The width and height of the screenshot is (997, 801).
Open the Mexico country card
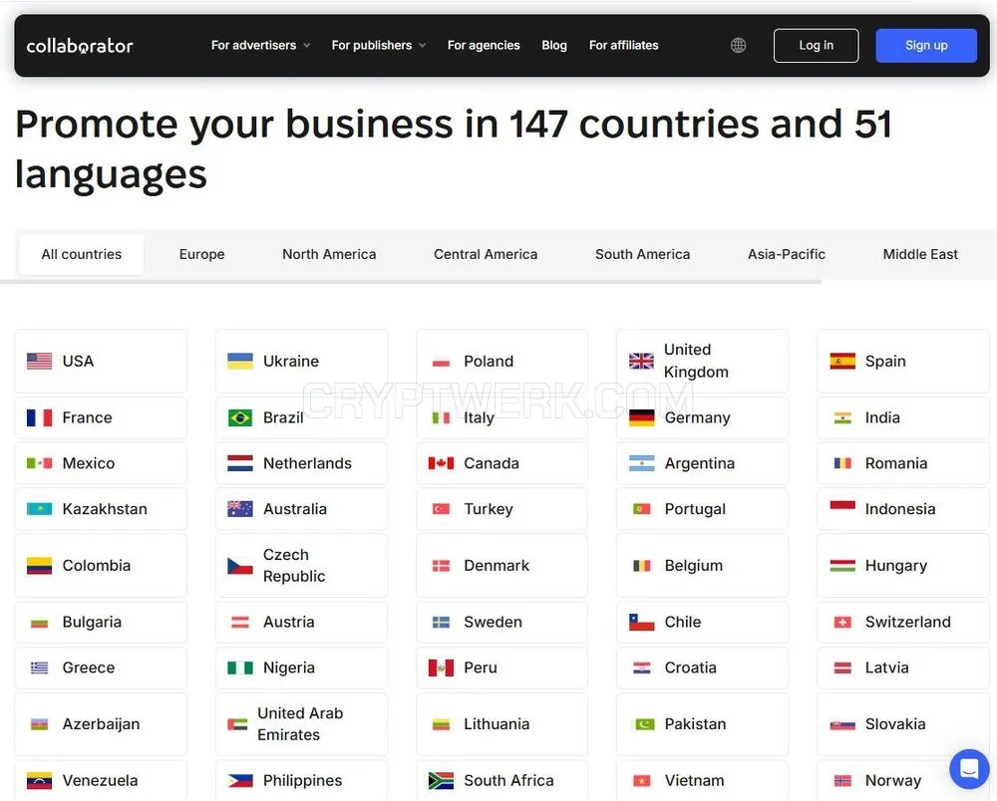click(x=101, y=463)
